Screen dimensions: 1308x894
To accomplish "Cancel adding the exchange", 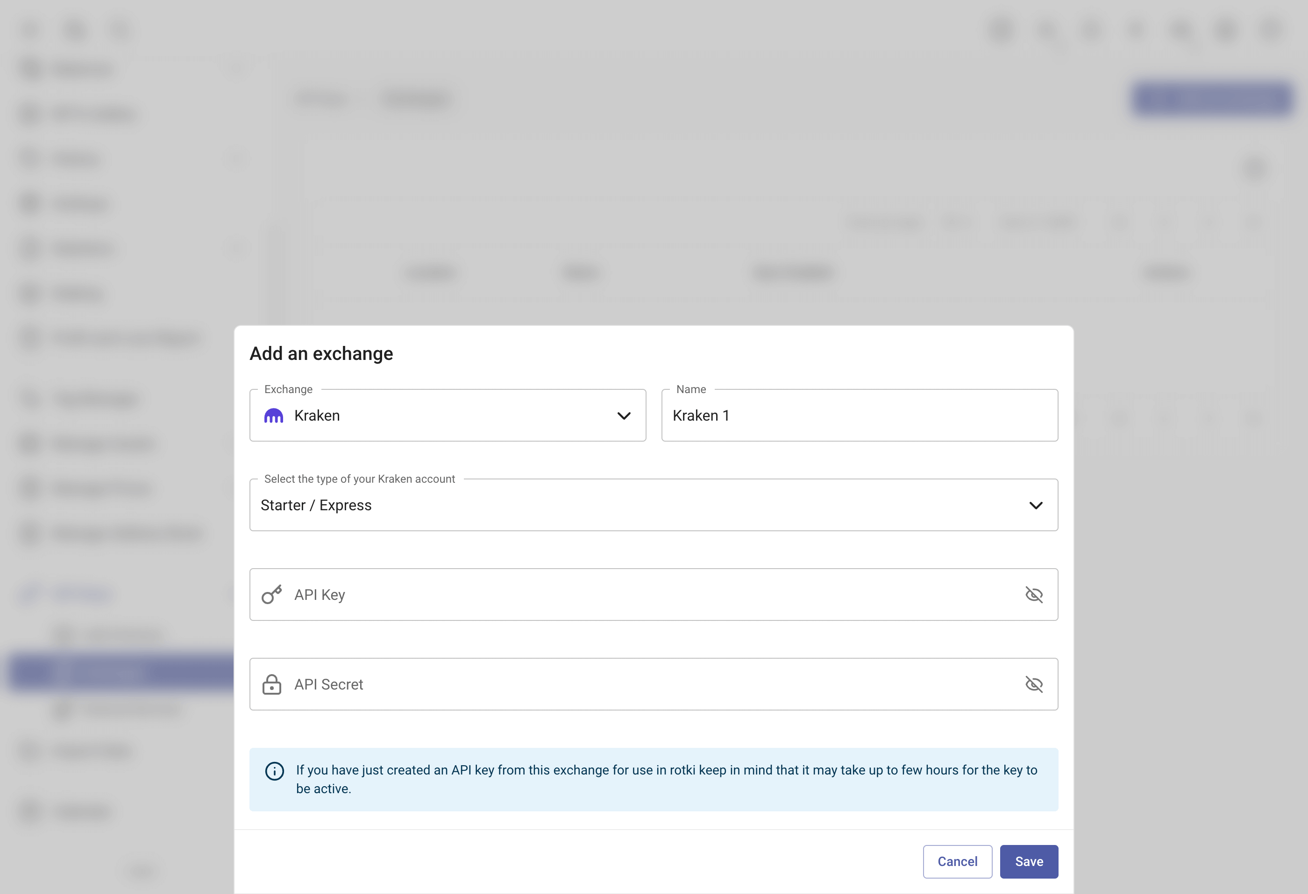I will point(957,861).
